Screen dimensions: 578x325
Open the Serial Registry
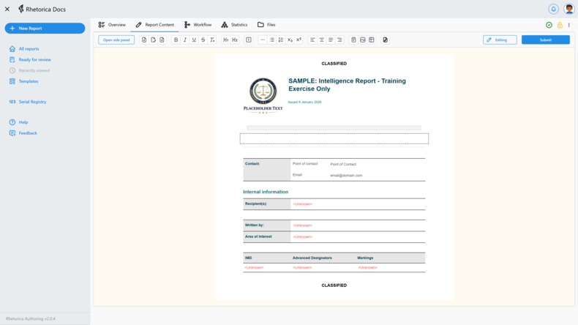[x=28, y=102]
